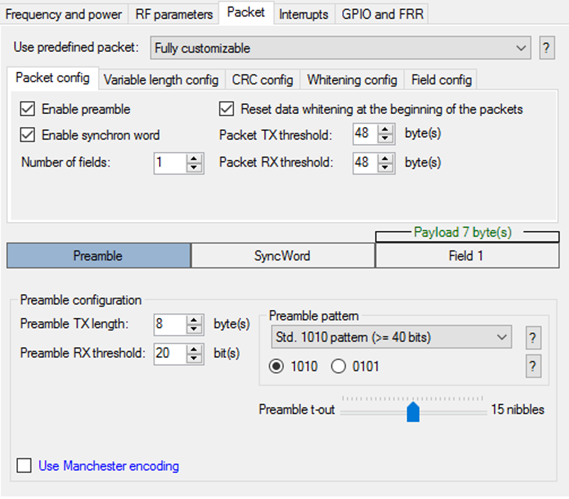Viewport: 569px width, 499px height.
Task: Enable Use Manchester encoding
Action: pyautogui.click(x=24, y=466)
